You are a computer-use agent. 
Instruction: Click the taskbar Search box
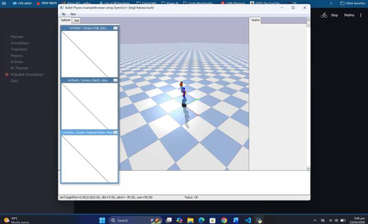[136, 220]
